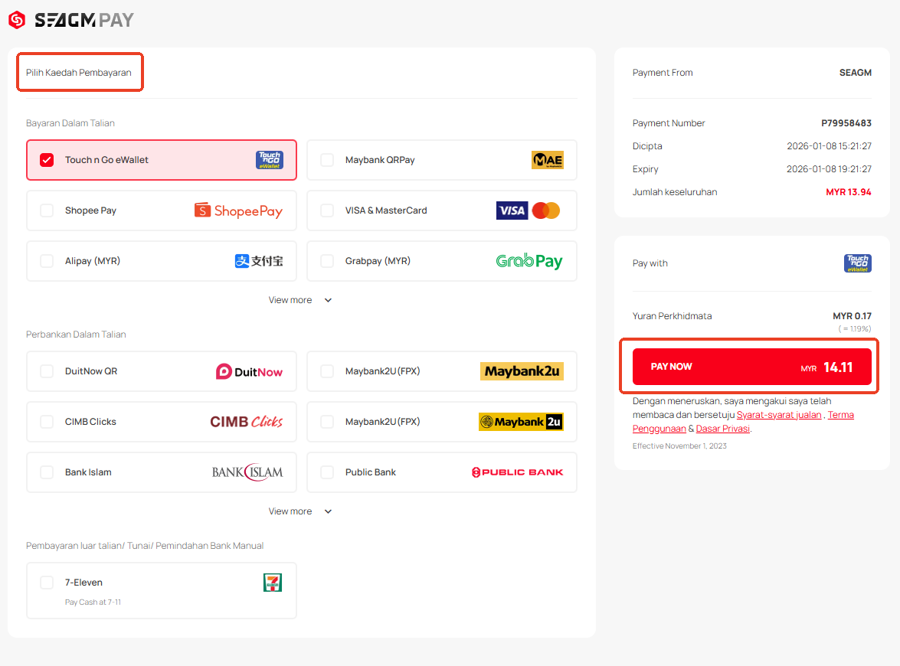Click the CIMB Clicks logo

(x=246, y=422)
